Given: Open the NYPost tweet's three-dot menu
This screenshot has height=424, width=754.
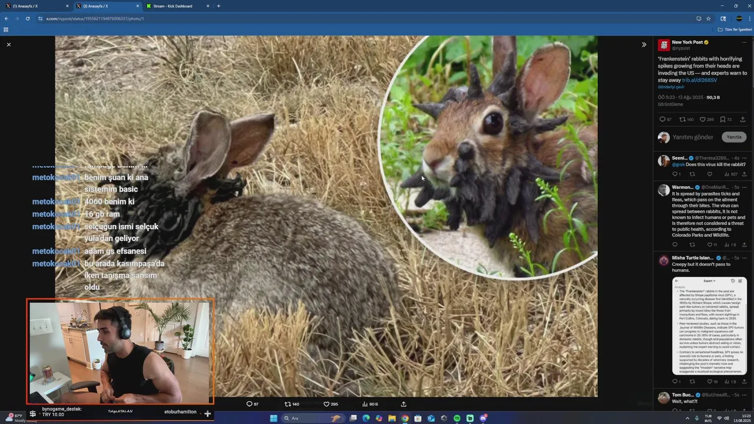Looking at the screenshot, I should [745, 42].
